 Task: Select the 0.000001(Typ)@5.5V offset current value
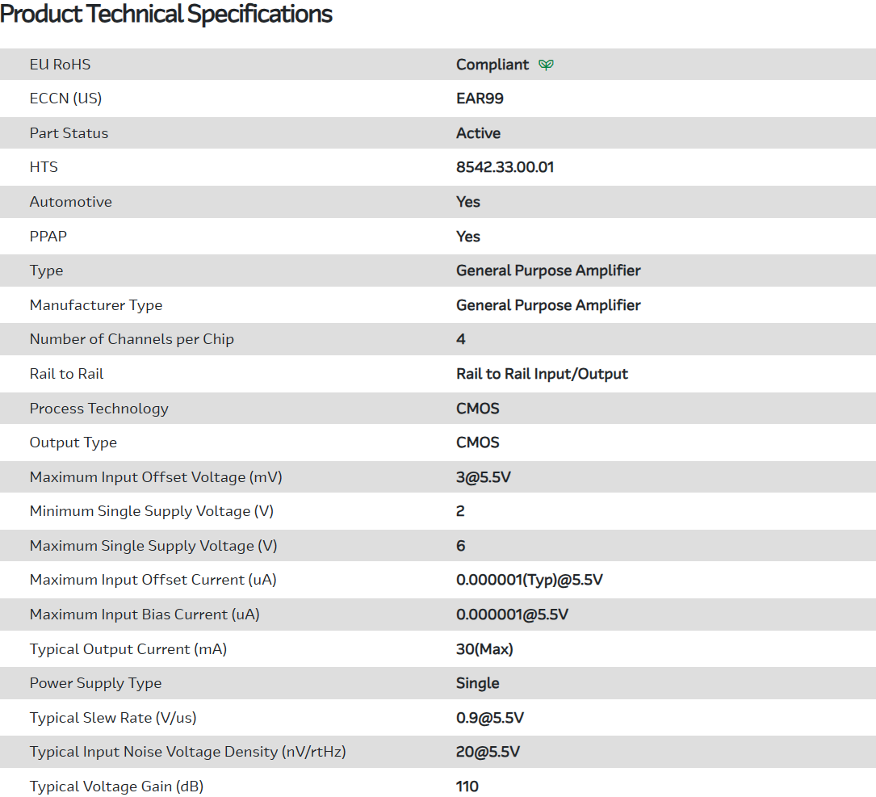pos(530,580)
